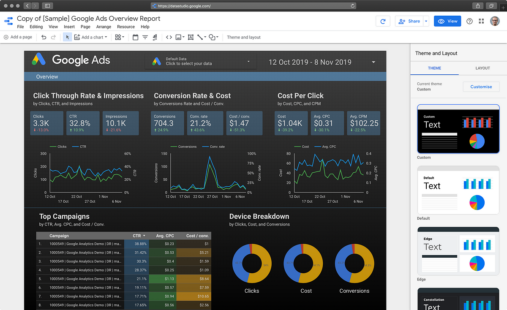Open the Insert menu
This screenshot has height=310, width=507.
coord(69,27)
